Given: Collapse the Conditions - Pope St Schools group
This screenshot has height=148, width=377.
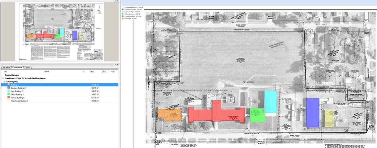Looking at the screenshot, I should click(x=2, y=78).
